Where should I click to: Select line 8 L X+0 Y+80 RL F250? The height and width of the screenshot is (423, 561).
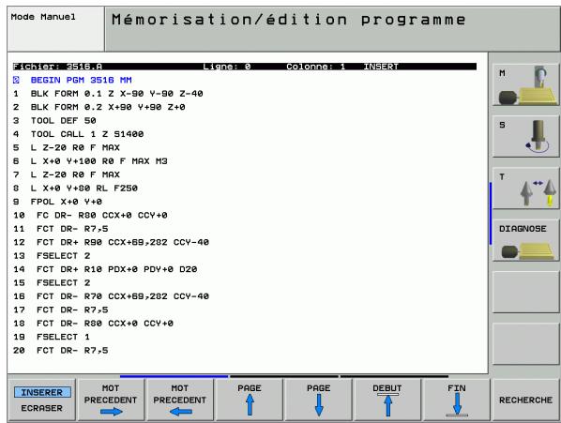tap(75, 189)
